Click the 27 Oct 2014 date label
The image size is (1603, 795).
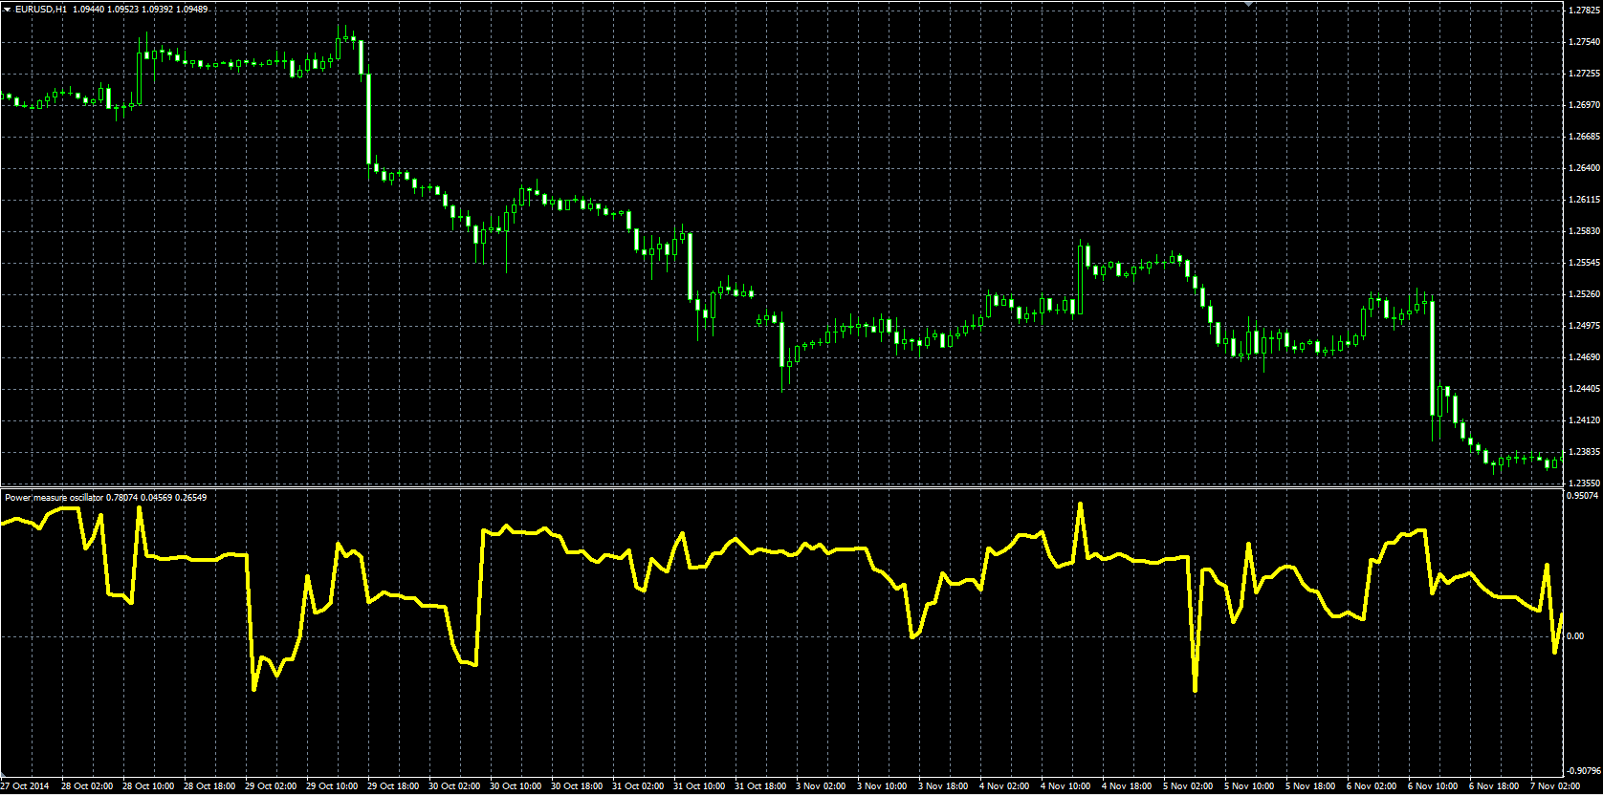(26, 786)
